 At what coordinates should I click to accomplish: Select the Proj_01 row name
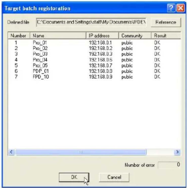click(40, 43)
